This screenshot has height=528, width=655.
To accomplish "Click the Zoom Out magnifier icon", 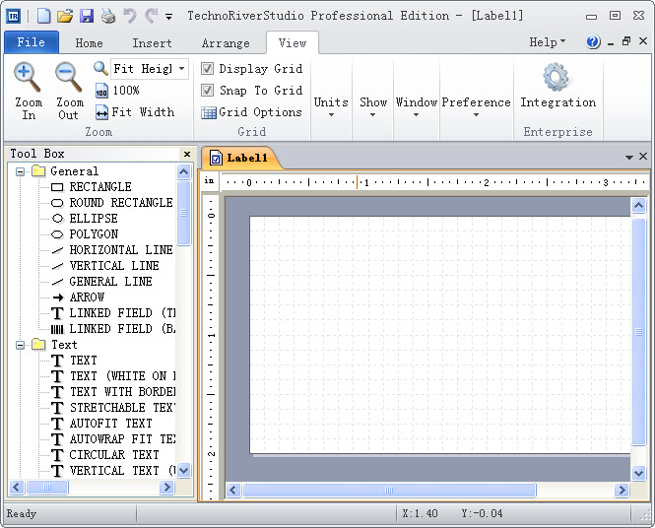I will pyautogui.click(x=69, y=77).
